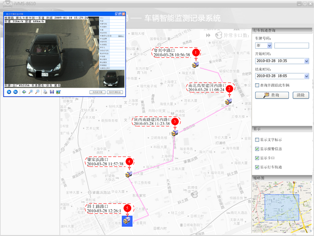The width and height of the screenshot is (314, 236).
Task: Enable 查询并跟踪此车辆 checkbox
Action: 257,85
